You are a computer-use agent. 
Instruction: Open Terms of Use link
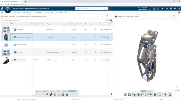[75, 99]
